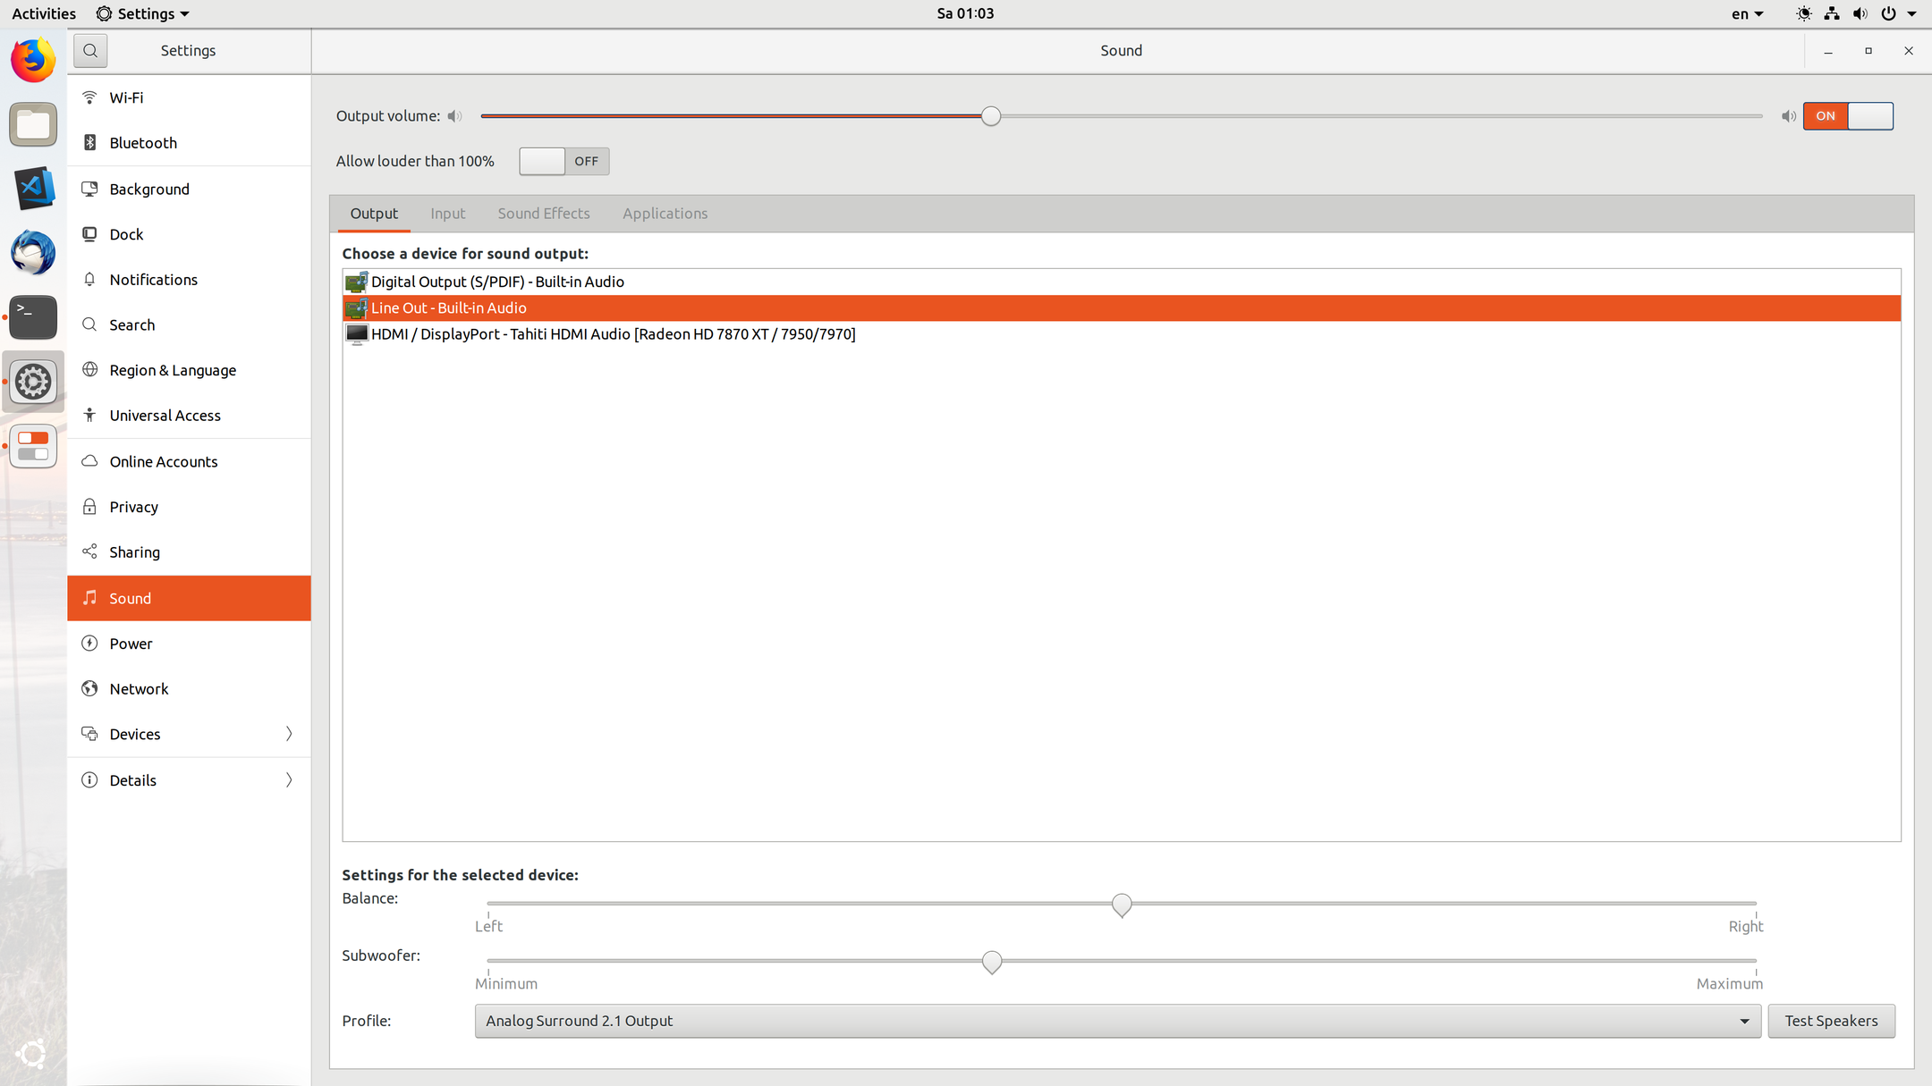
Task: Click the Files icon in dock
Action: pos(33,125)
